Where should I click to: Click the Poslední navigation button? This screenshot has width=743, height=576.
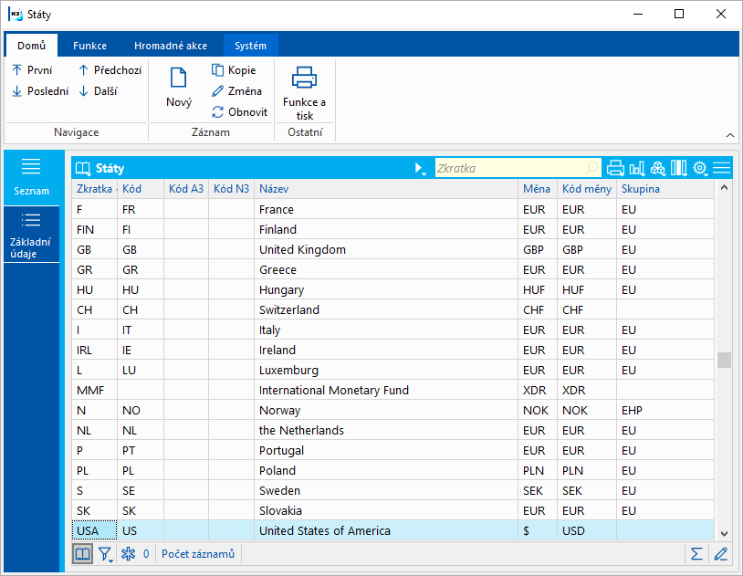pos(40,91)
